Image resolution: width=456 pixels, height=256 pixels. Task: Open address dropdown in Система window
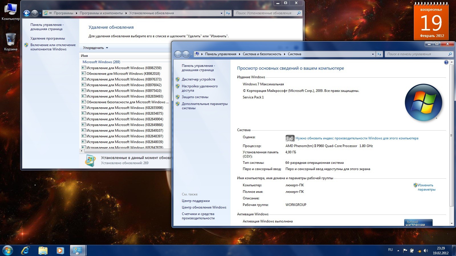[373, 54]
